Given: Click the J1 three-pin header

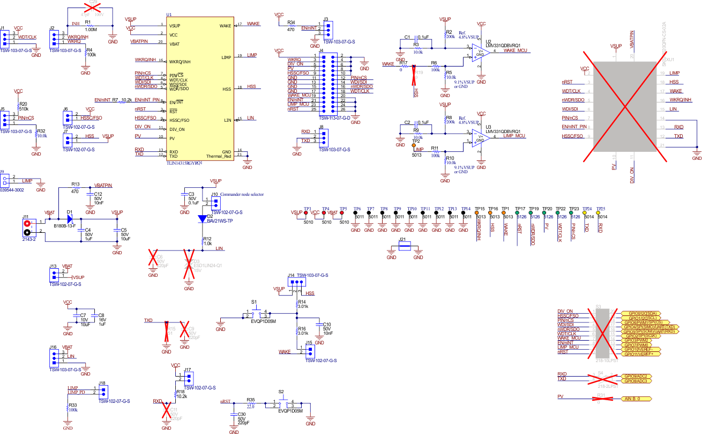Looking at the screenshot, I should (5, 39).
